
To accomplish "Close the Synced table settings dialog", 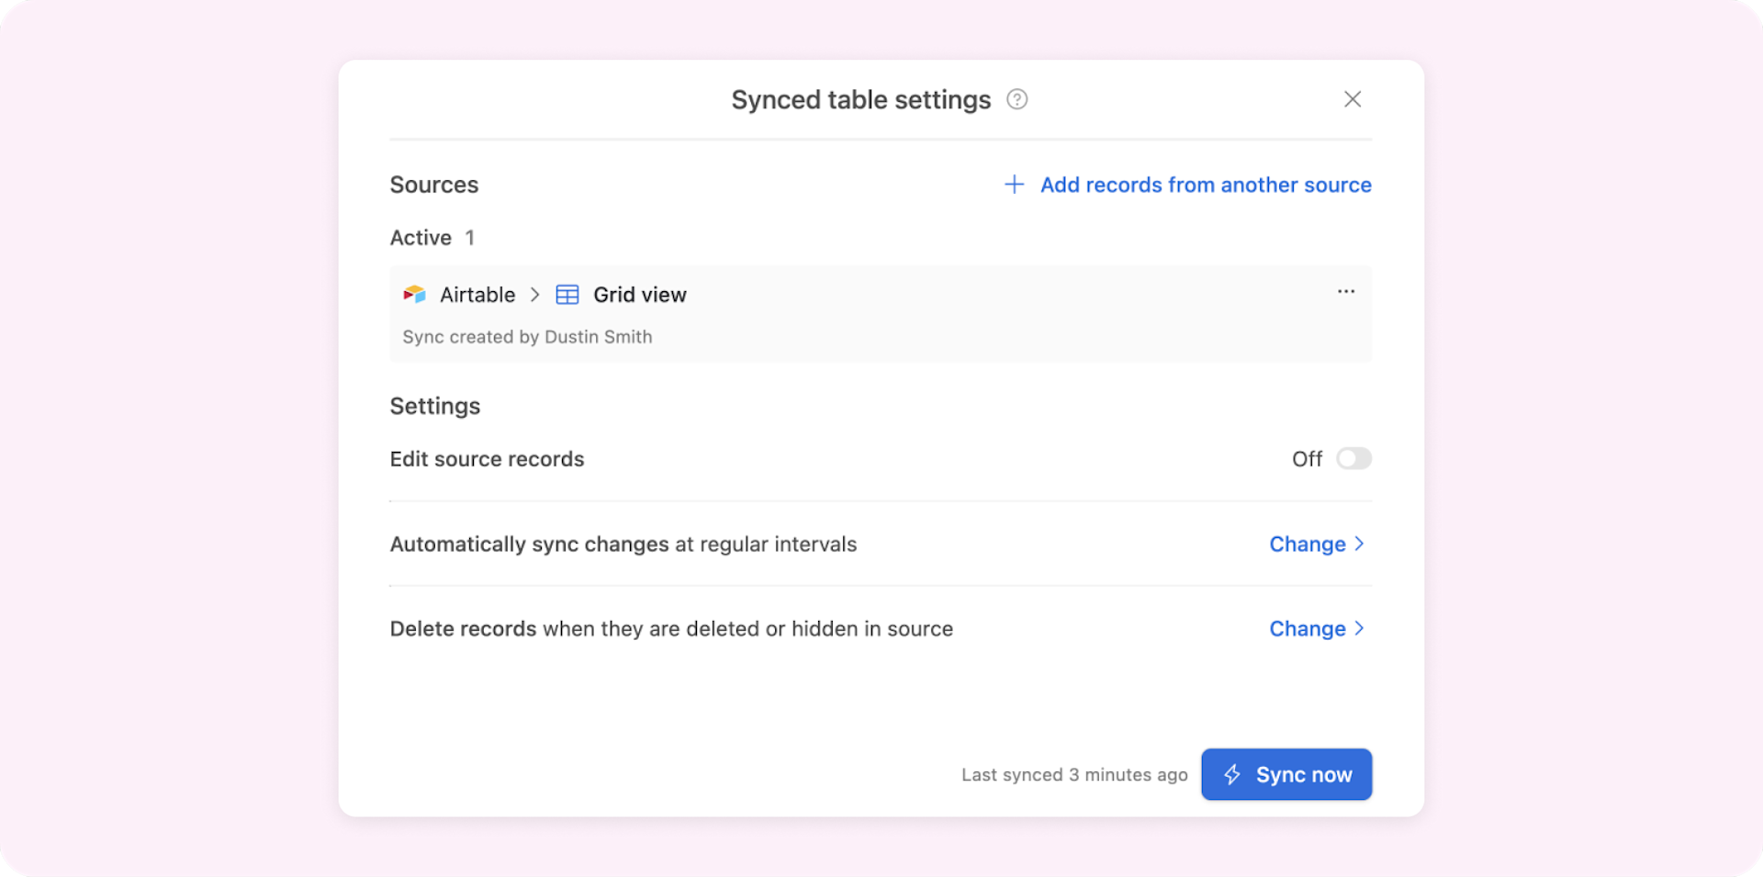I will tap(1352, 99).
